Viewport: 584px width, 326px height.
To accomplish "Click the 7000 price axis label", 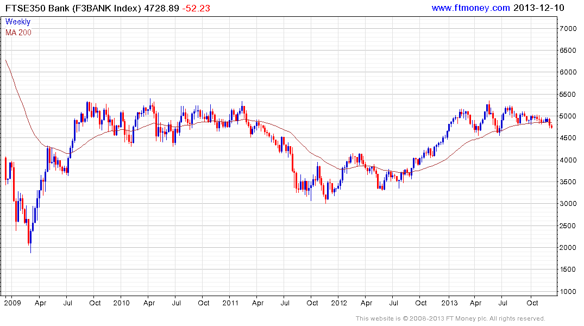I will point(568,29).
